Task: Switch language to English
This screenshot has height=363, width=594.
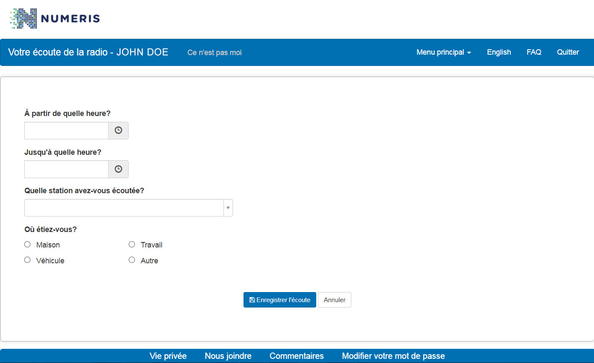Action: 499,52
